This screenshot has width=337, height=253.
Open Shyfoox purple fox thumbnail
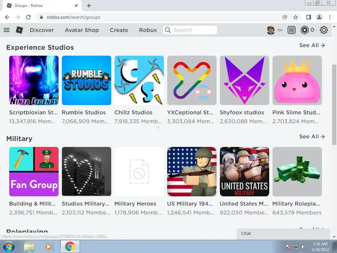[x=245, y=80]
